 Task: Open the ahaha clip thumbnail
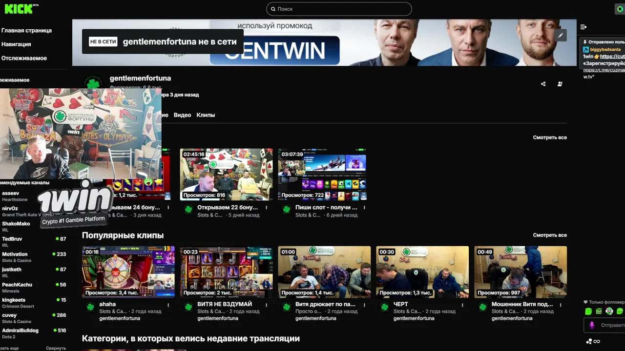[x=128, y=272]
